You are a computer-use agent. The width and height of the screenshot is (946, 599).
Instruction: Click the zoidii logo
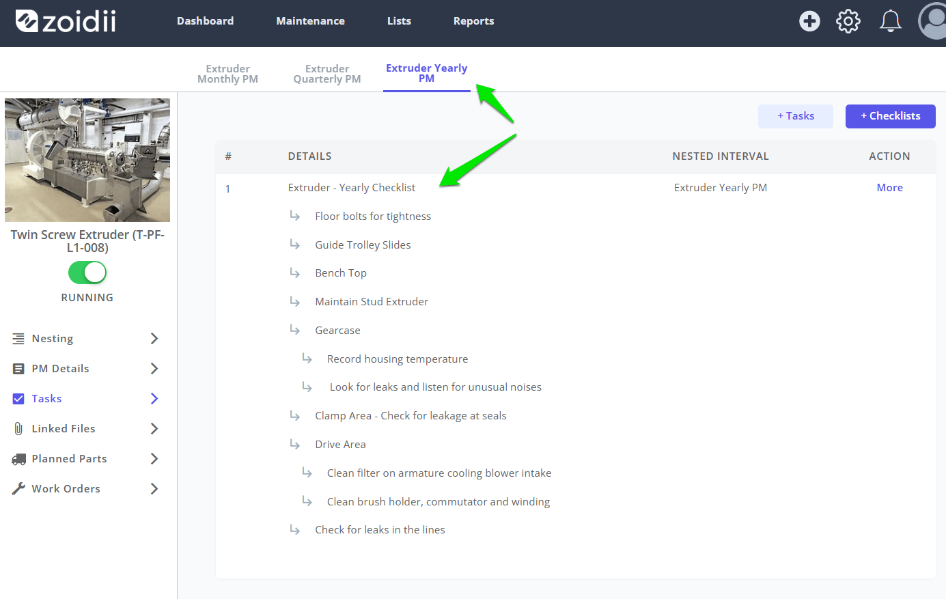(66, 21)
